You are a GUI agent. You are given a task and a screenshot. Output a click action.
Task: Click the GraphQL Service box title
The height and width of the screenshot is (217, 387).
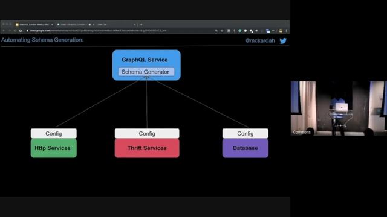coord(145,60)
